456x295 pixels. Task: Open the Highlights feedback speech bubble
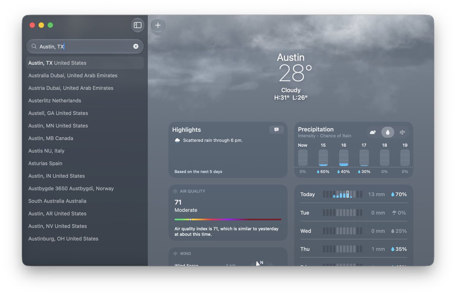tap(276, 130)
